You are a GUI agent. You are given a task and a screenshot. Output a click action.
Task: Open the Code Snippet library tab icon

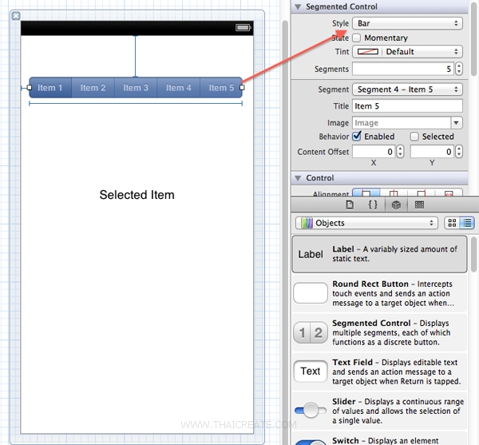373,205
